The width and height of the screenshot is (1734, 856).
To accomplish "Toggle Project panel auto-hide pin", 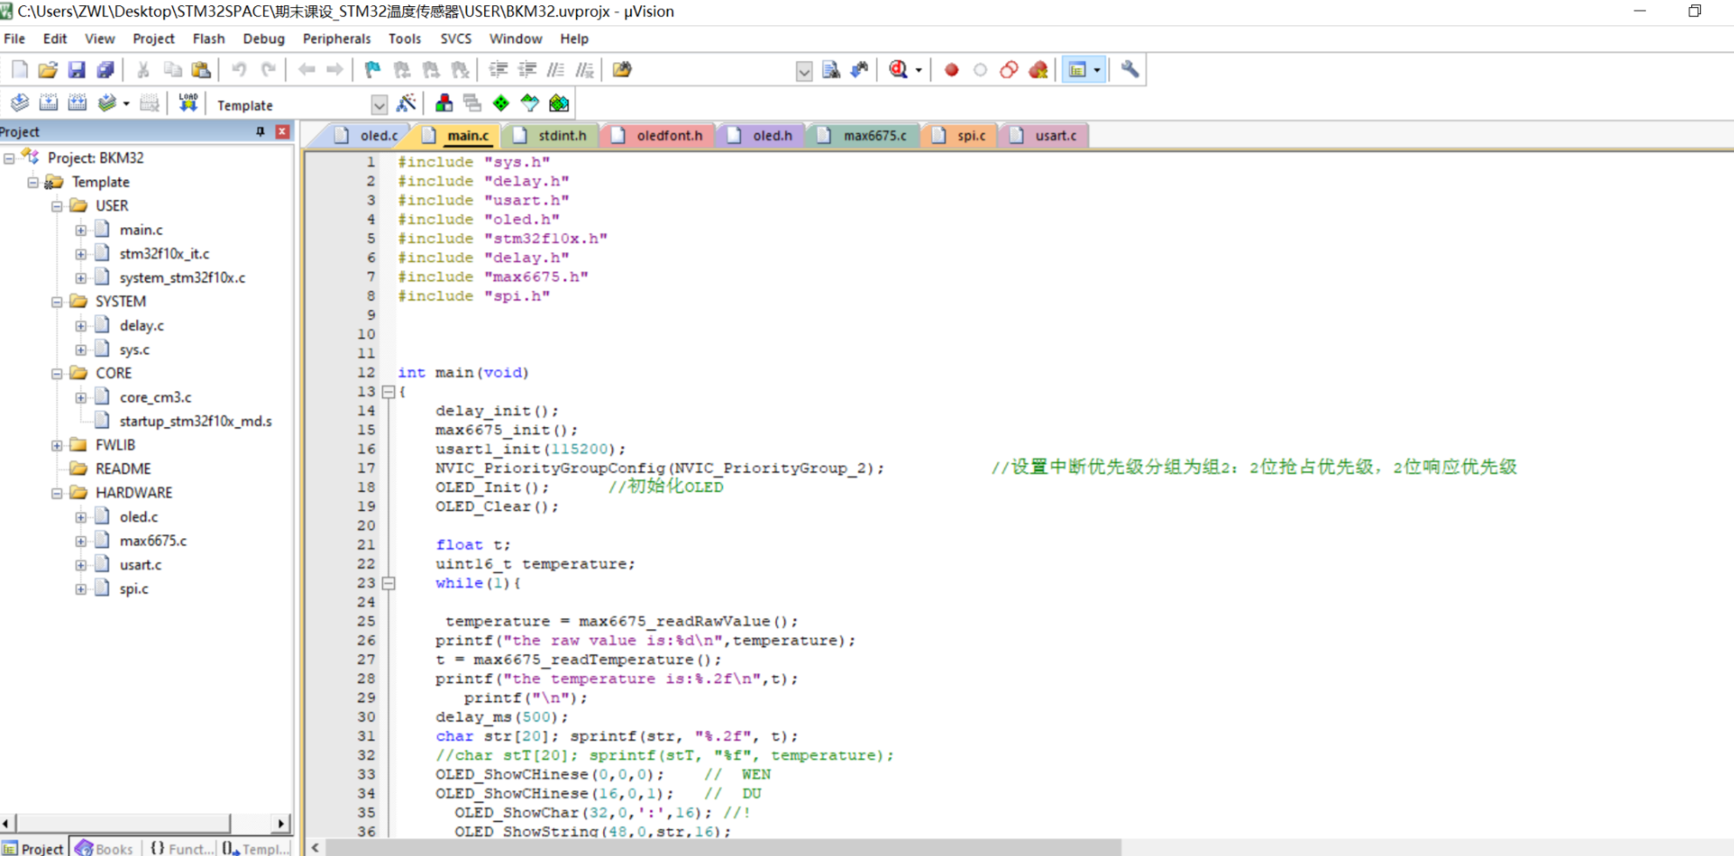I will coord(260,132).
